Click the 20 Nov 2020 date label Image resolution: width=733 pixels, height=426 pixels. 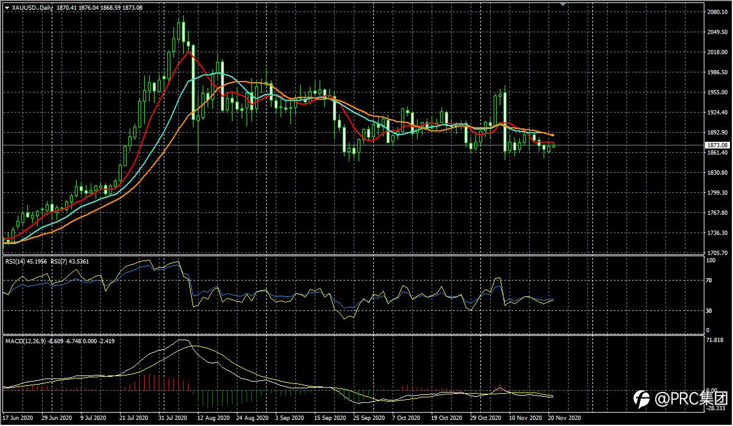pyautogui.click(x=563, y=418)
